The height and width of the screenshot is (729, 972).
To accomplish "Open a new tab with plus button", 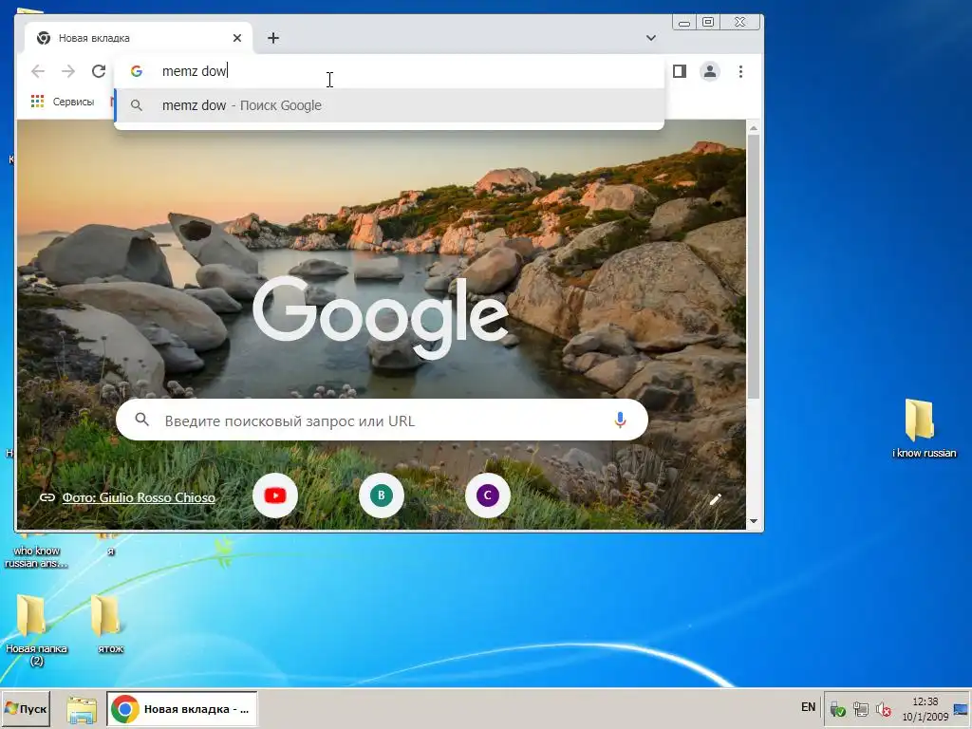I will (273, 38).
